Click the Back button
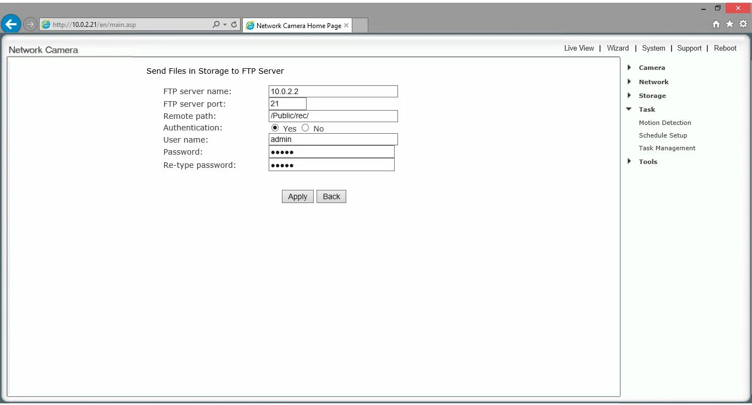Image resolution: width=752 pixels, height=405 pixels. pos(331,196)
